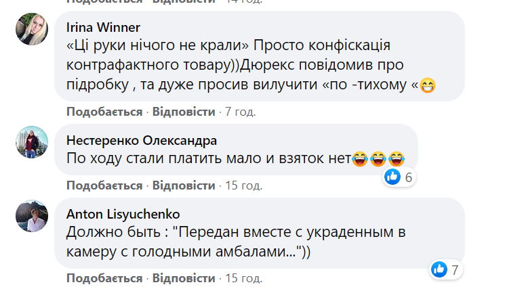This screenshot has height=289, width=507.
Task: Visit Нестеренко Олександра's profile via name
Action: 142,141
